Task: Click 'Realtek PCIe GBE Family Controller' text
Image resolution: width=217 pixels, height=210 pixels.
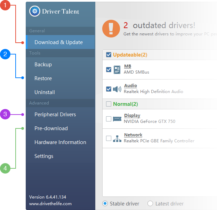Action: (x=159, y=141)
